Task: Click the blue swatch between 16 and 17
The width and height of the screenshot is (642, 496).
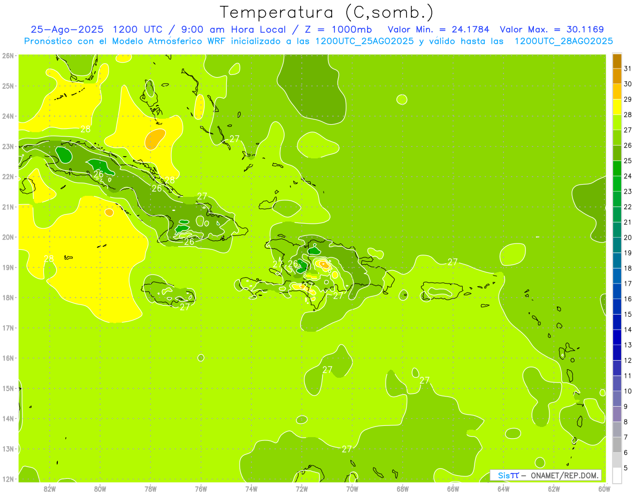Action: click(617, 291)
